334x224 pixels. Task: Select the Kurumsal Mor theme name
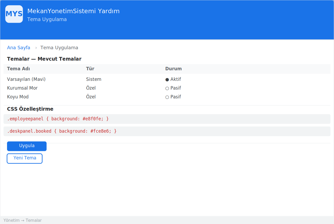pyautogui.click(x=22, y=88)
